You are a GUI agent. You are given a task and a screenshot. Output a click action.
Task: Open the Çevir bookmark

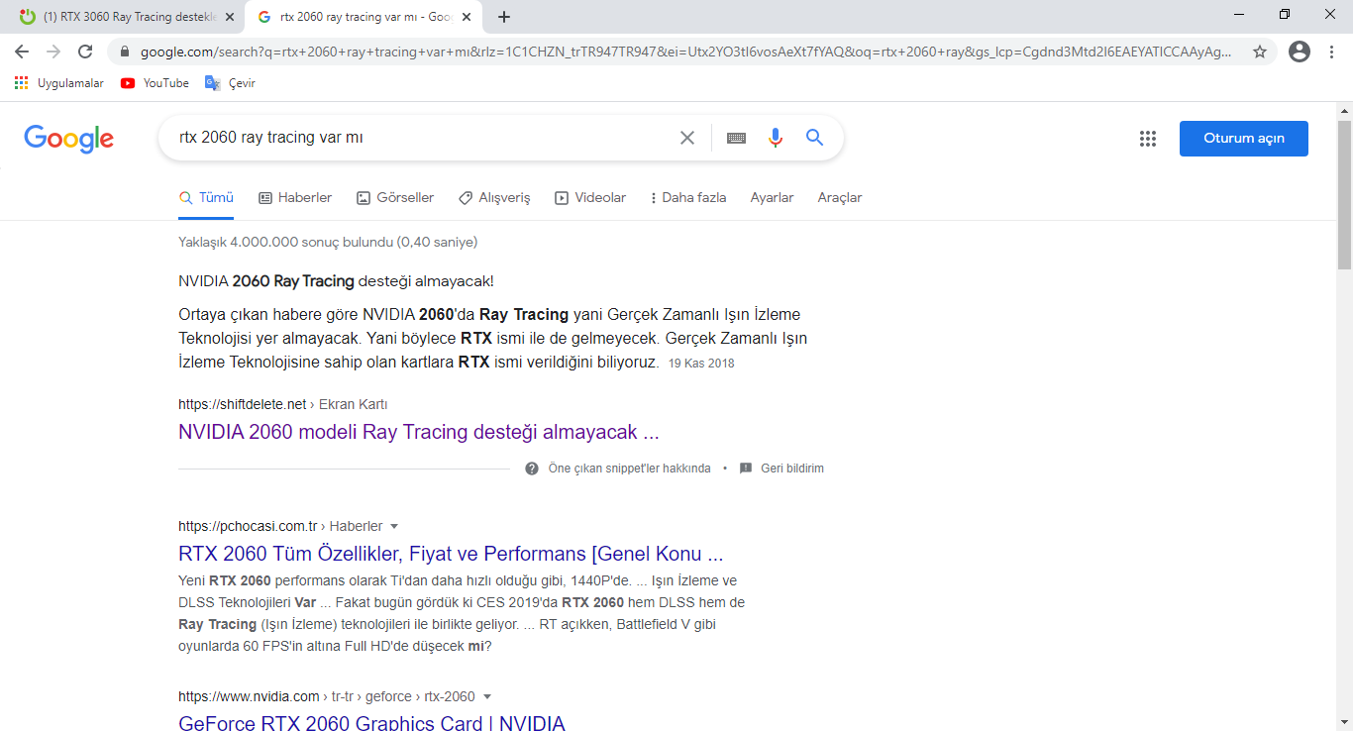click(230, 83)
